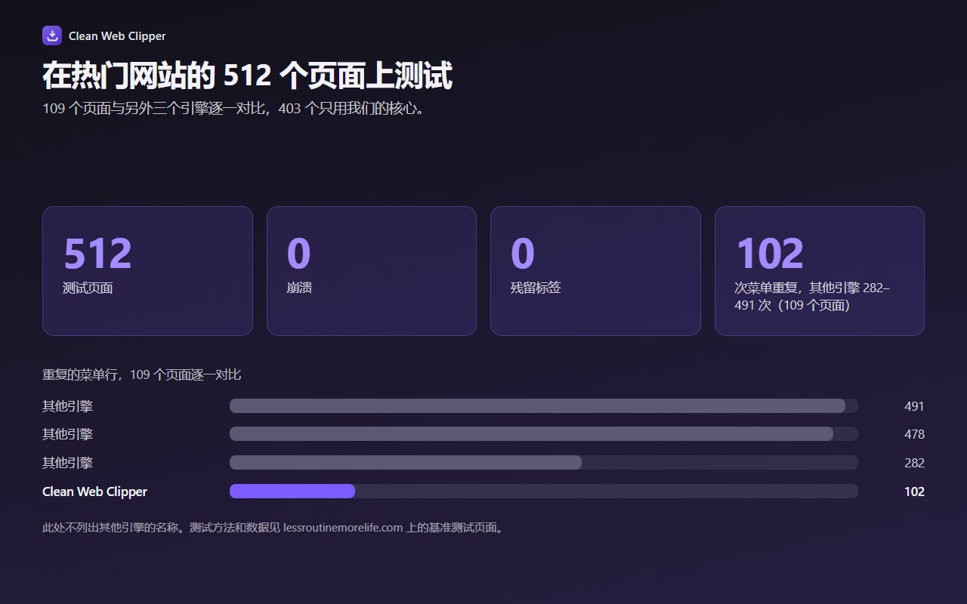Click the Clean Web Clipper download logo icon
This screenshot has width=967, height=604.
(52, 35)
